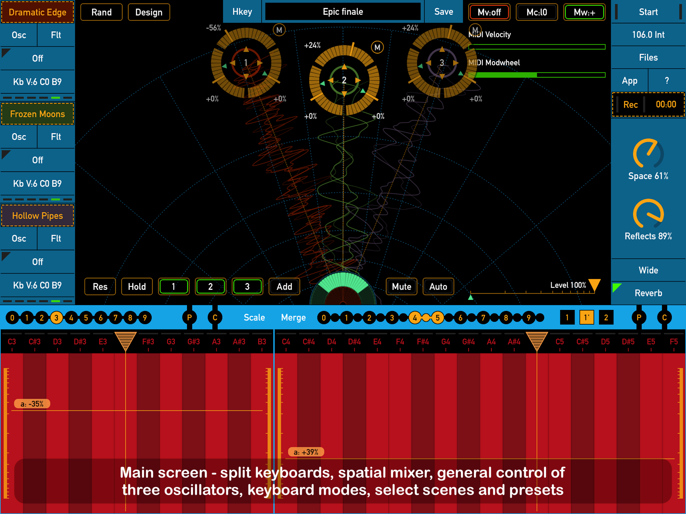Screen dimensions: 686x514
Task: Toggle oscillator 1 green button
Action: 173,286
